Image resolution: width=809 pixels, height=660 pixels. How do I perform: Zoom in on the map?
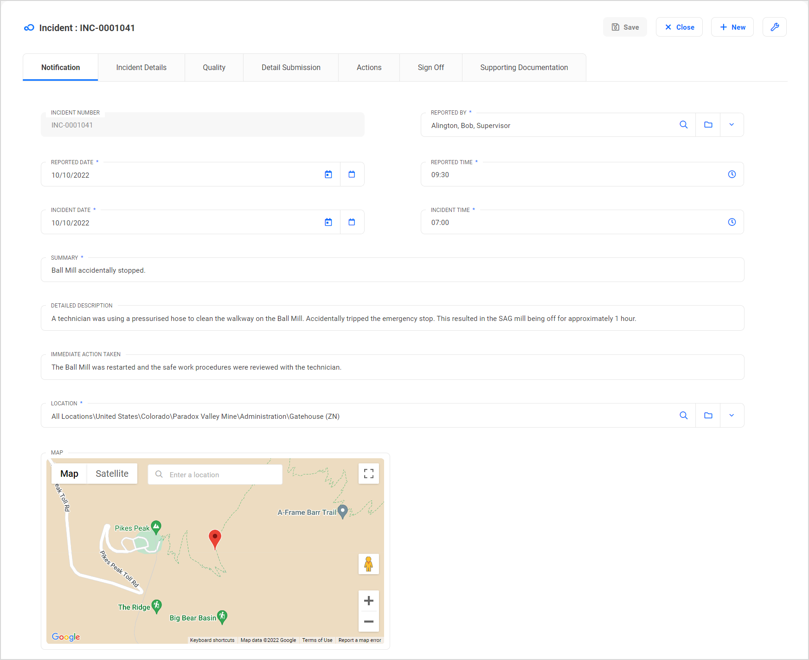[368, 600]
